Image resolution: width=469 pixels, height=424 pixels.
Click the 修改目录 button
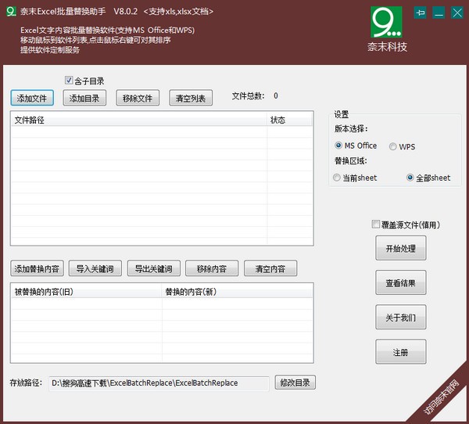(296, 383)
